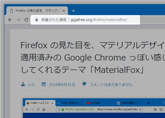Click the author person icon
Screen dimensions: 165x118
(23, 84)
